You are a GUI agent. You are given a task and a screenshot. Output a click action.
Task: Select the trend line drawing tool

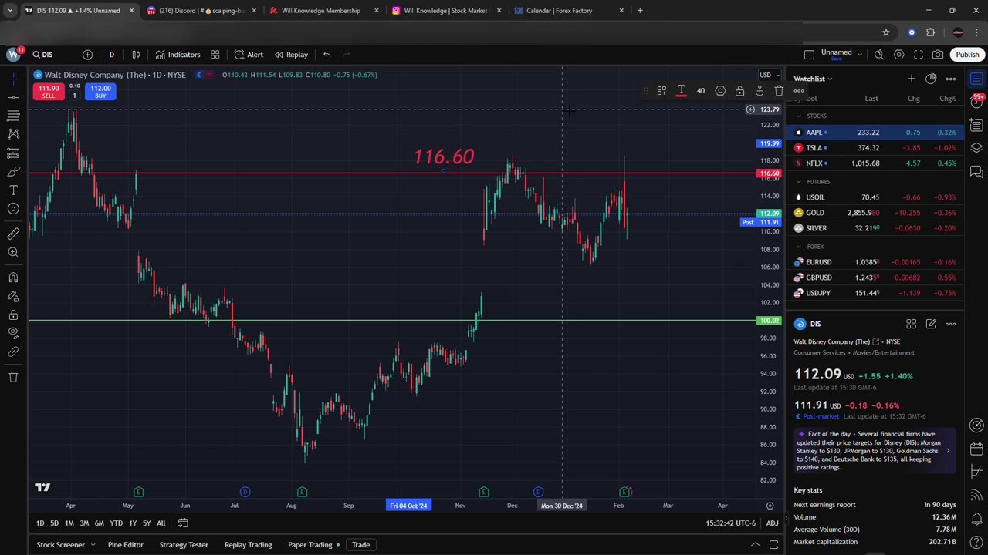pyautogui.click(x=13, y=97)
